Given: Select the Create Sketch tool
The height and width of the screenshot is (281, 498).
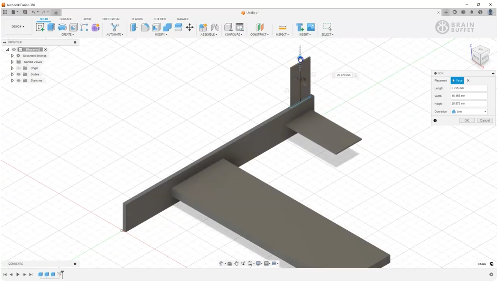Looking at the screenshot, I should (40, 27).
